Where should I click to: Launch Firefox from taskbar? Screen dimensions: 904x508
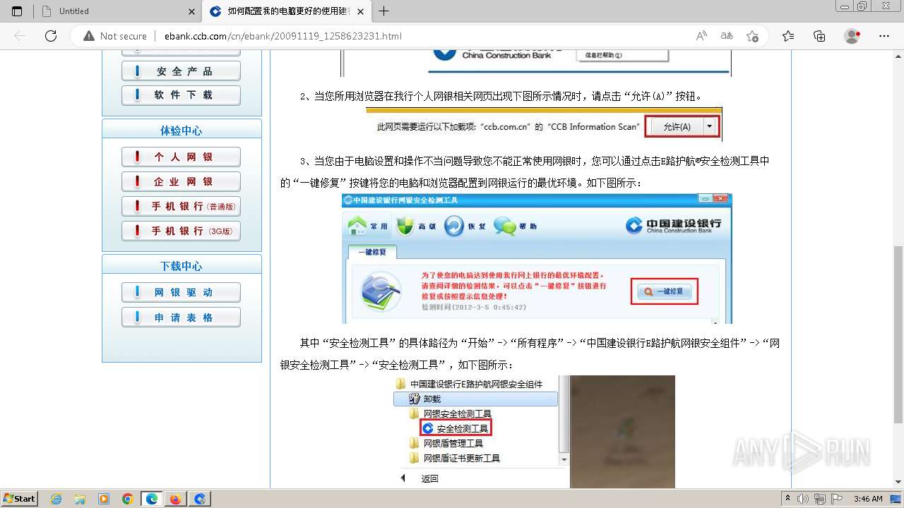point(175,499)
